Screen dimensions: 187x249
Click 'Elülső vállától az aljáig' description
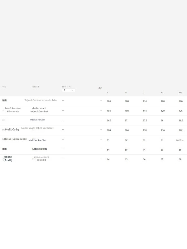(41, 159)
